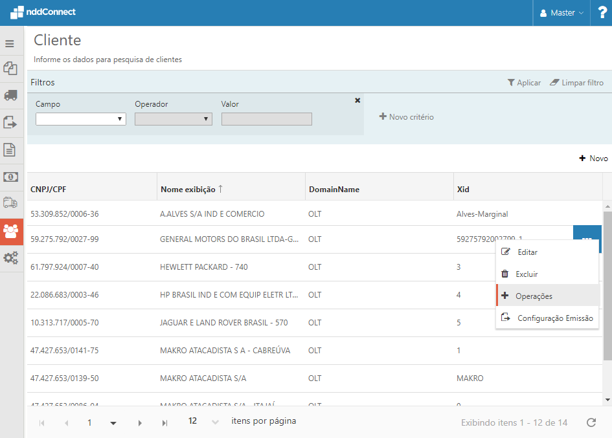Select the clients people icon in sidebar
Viewport: 612px width, 438px height.
pos(11,232)
